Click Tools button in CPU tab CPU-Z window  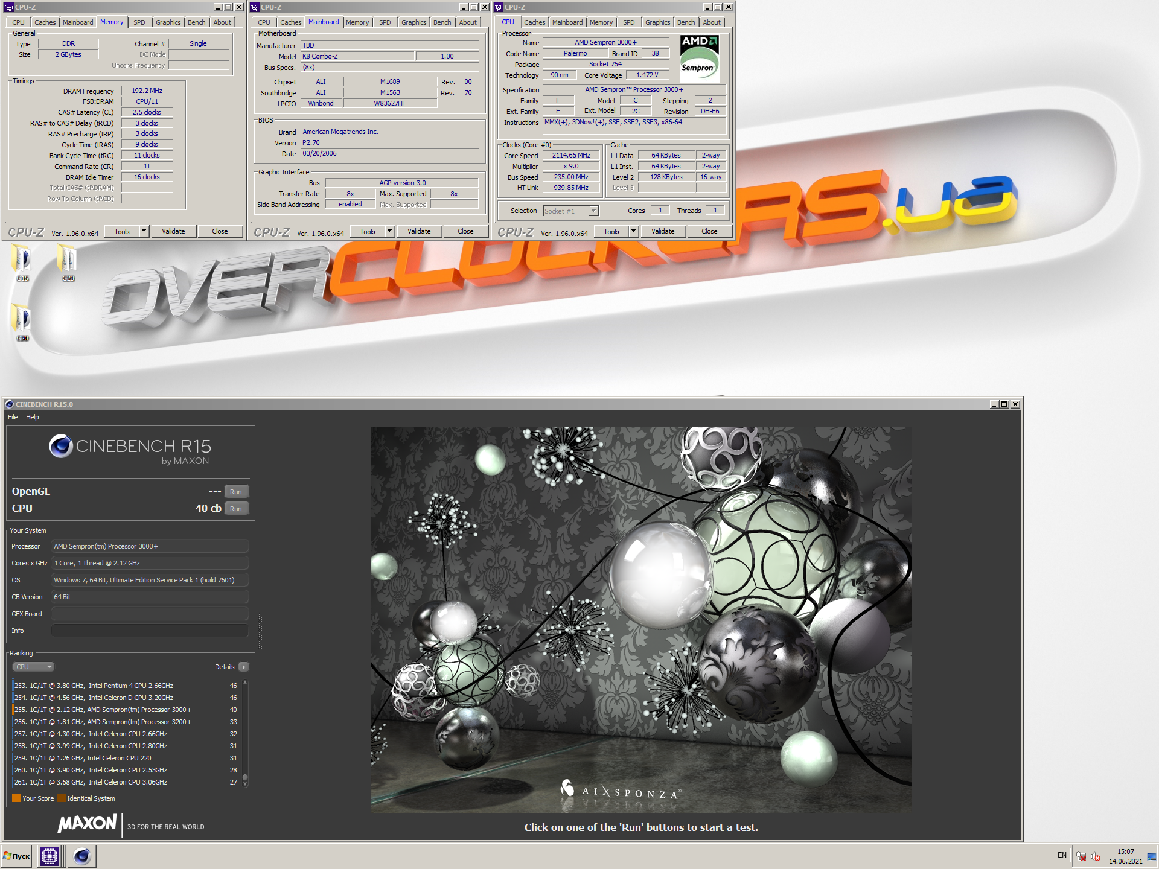point(611,231)
